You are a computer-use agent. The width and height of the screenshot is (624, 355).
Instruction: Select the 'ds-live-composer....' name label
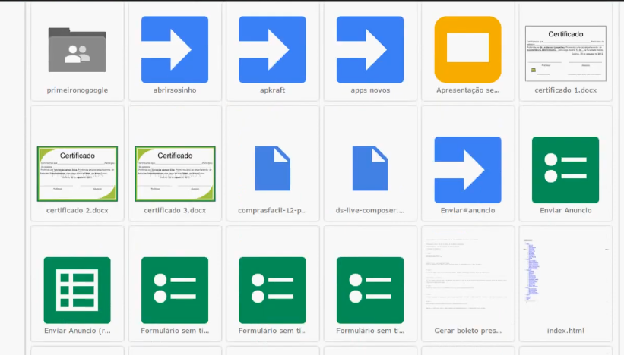point(370,210)
